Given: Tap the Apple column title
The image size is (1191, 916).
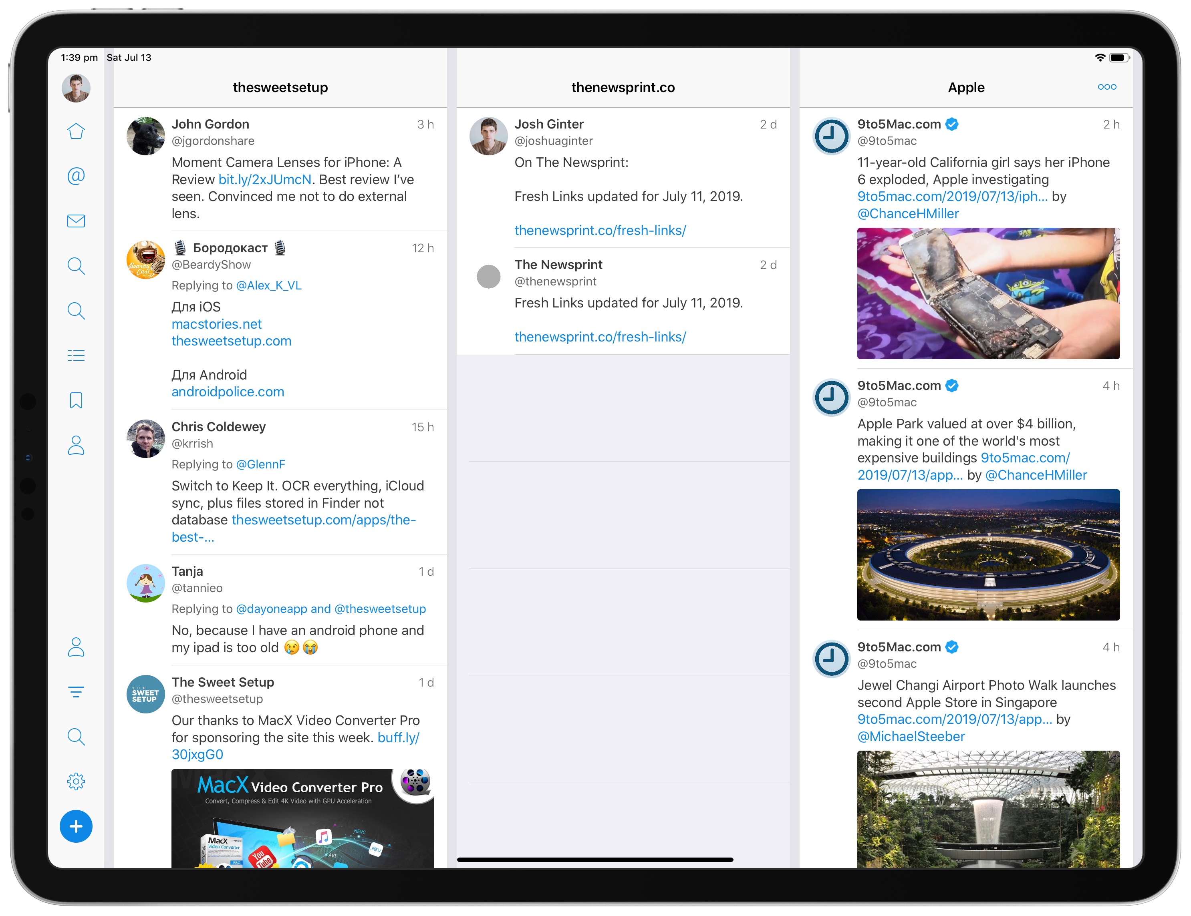Looking at the screenshot, I should click(x=966, y=87).
